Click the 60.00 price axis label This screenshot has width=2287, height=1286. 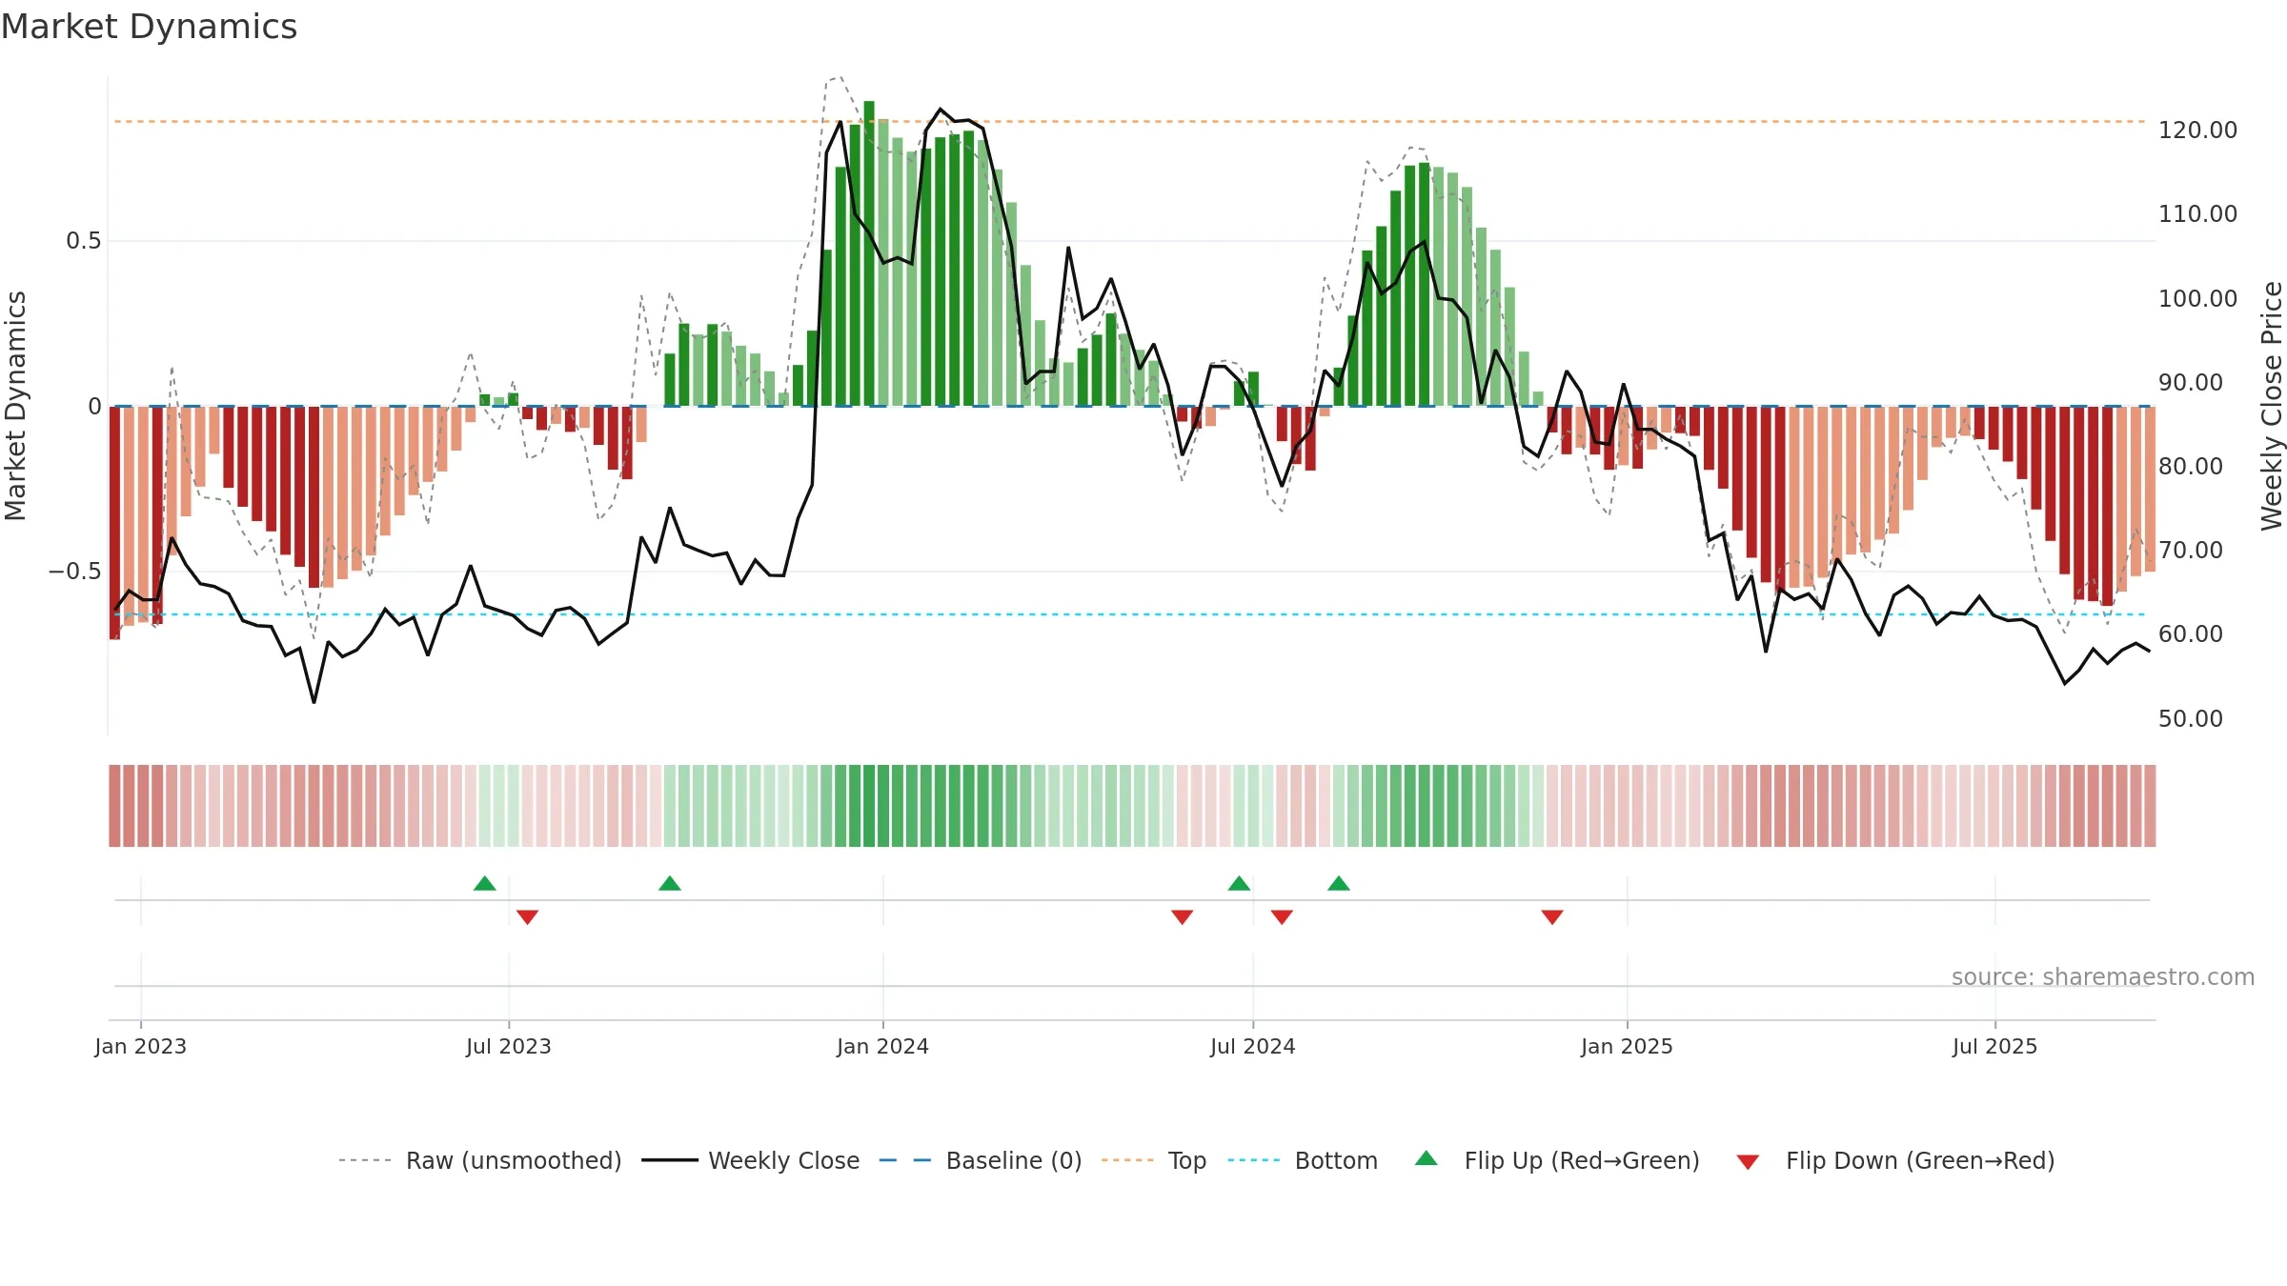2191,633
